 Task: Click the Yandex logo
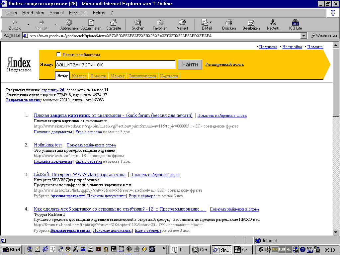pyautogui.click(x=19, y=62)
